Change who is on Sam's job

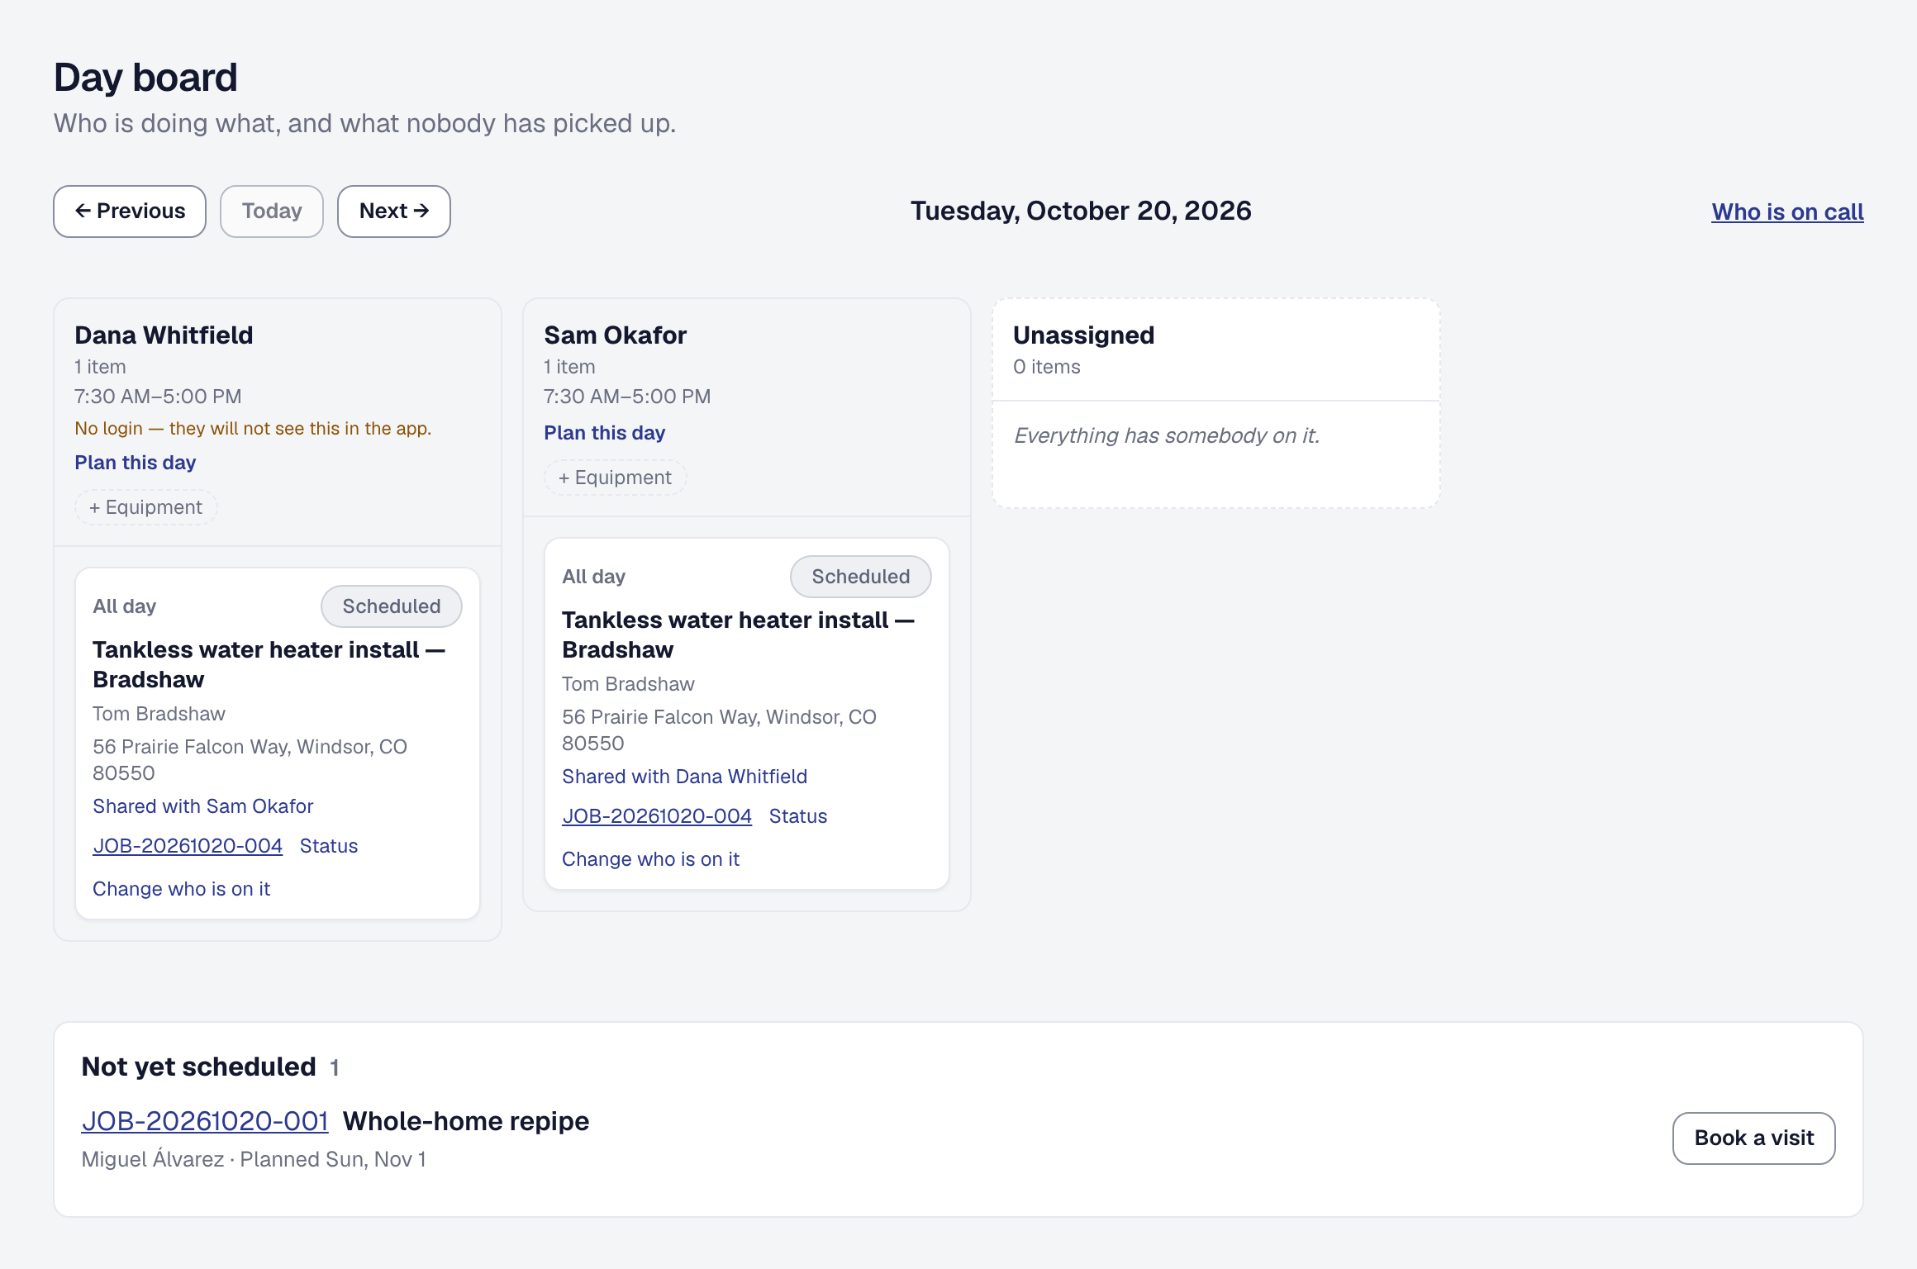pyautogui.click(x=651, y=859)
